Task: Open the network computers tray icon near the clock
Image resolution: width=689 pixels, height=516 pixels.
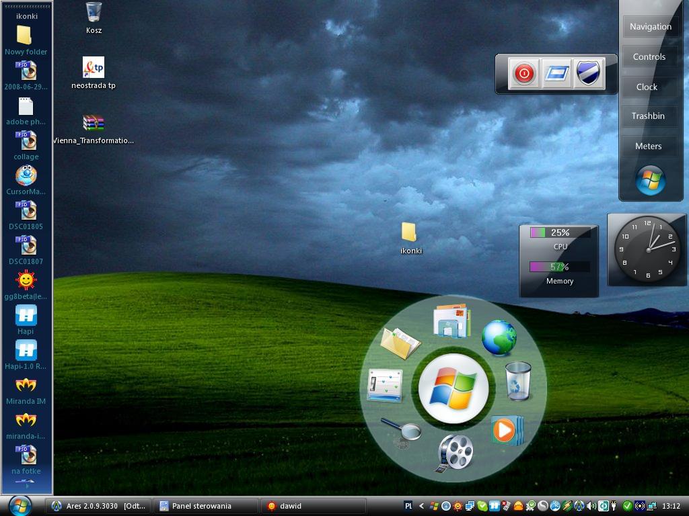Action: click(x=652, y=506)
